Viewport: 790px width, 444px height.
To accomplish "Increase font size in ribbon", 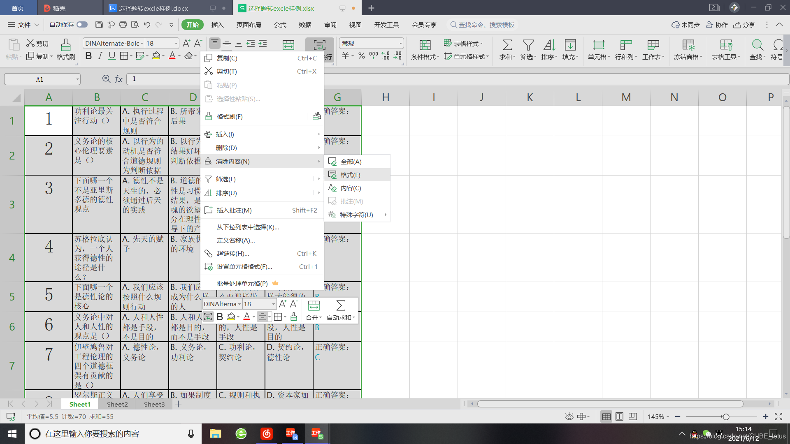I will click(186, 43).
